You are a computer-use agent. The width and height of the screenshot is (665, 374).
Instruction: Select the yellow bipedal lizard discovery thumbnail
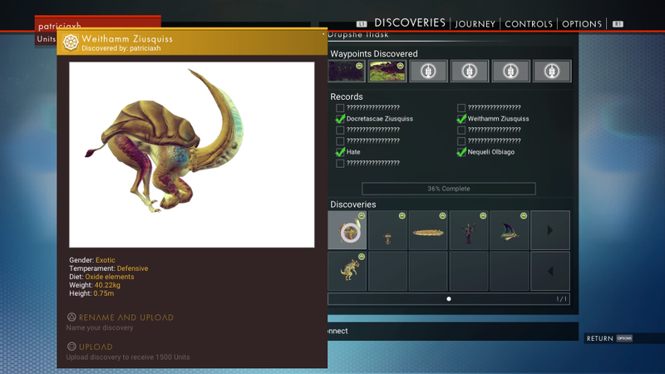347,271
